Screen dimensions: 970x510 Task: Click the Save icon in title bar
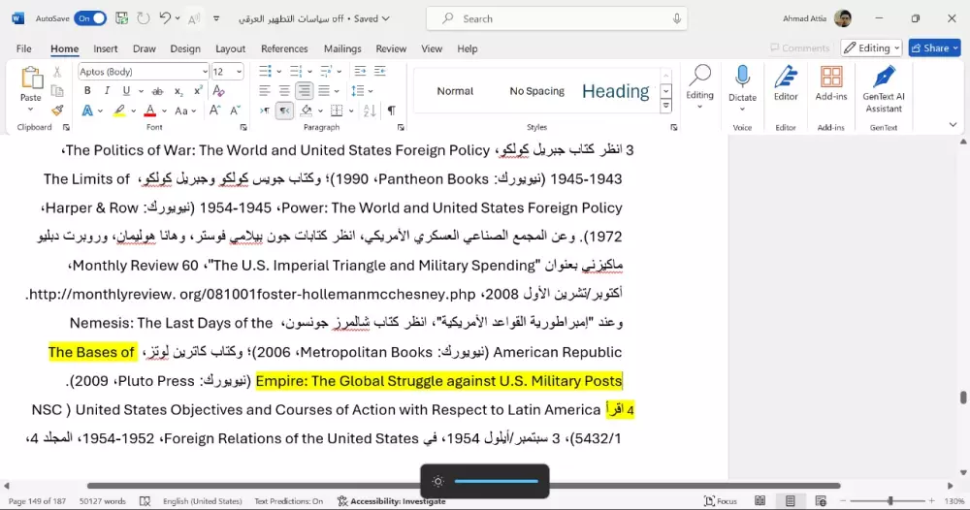point(122,18)
